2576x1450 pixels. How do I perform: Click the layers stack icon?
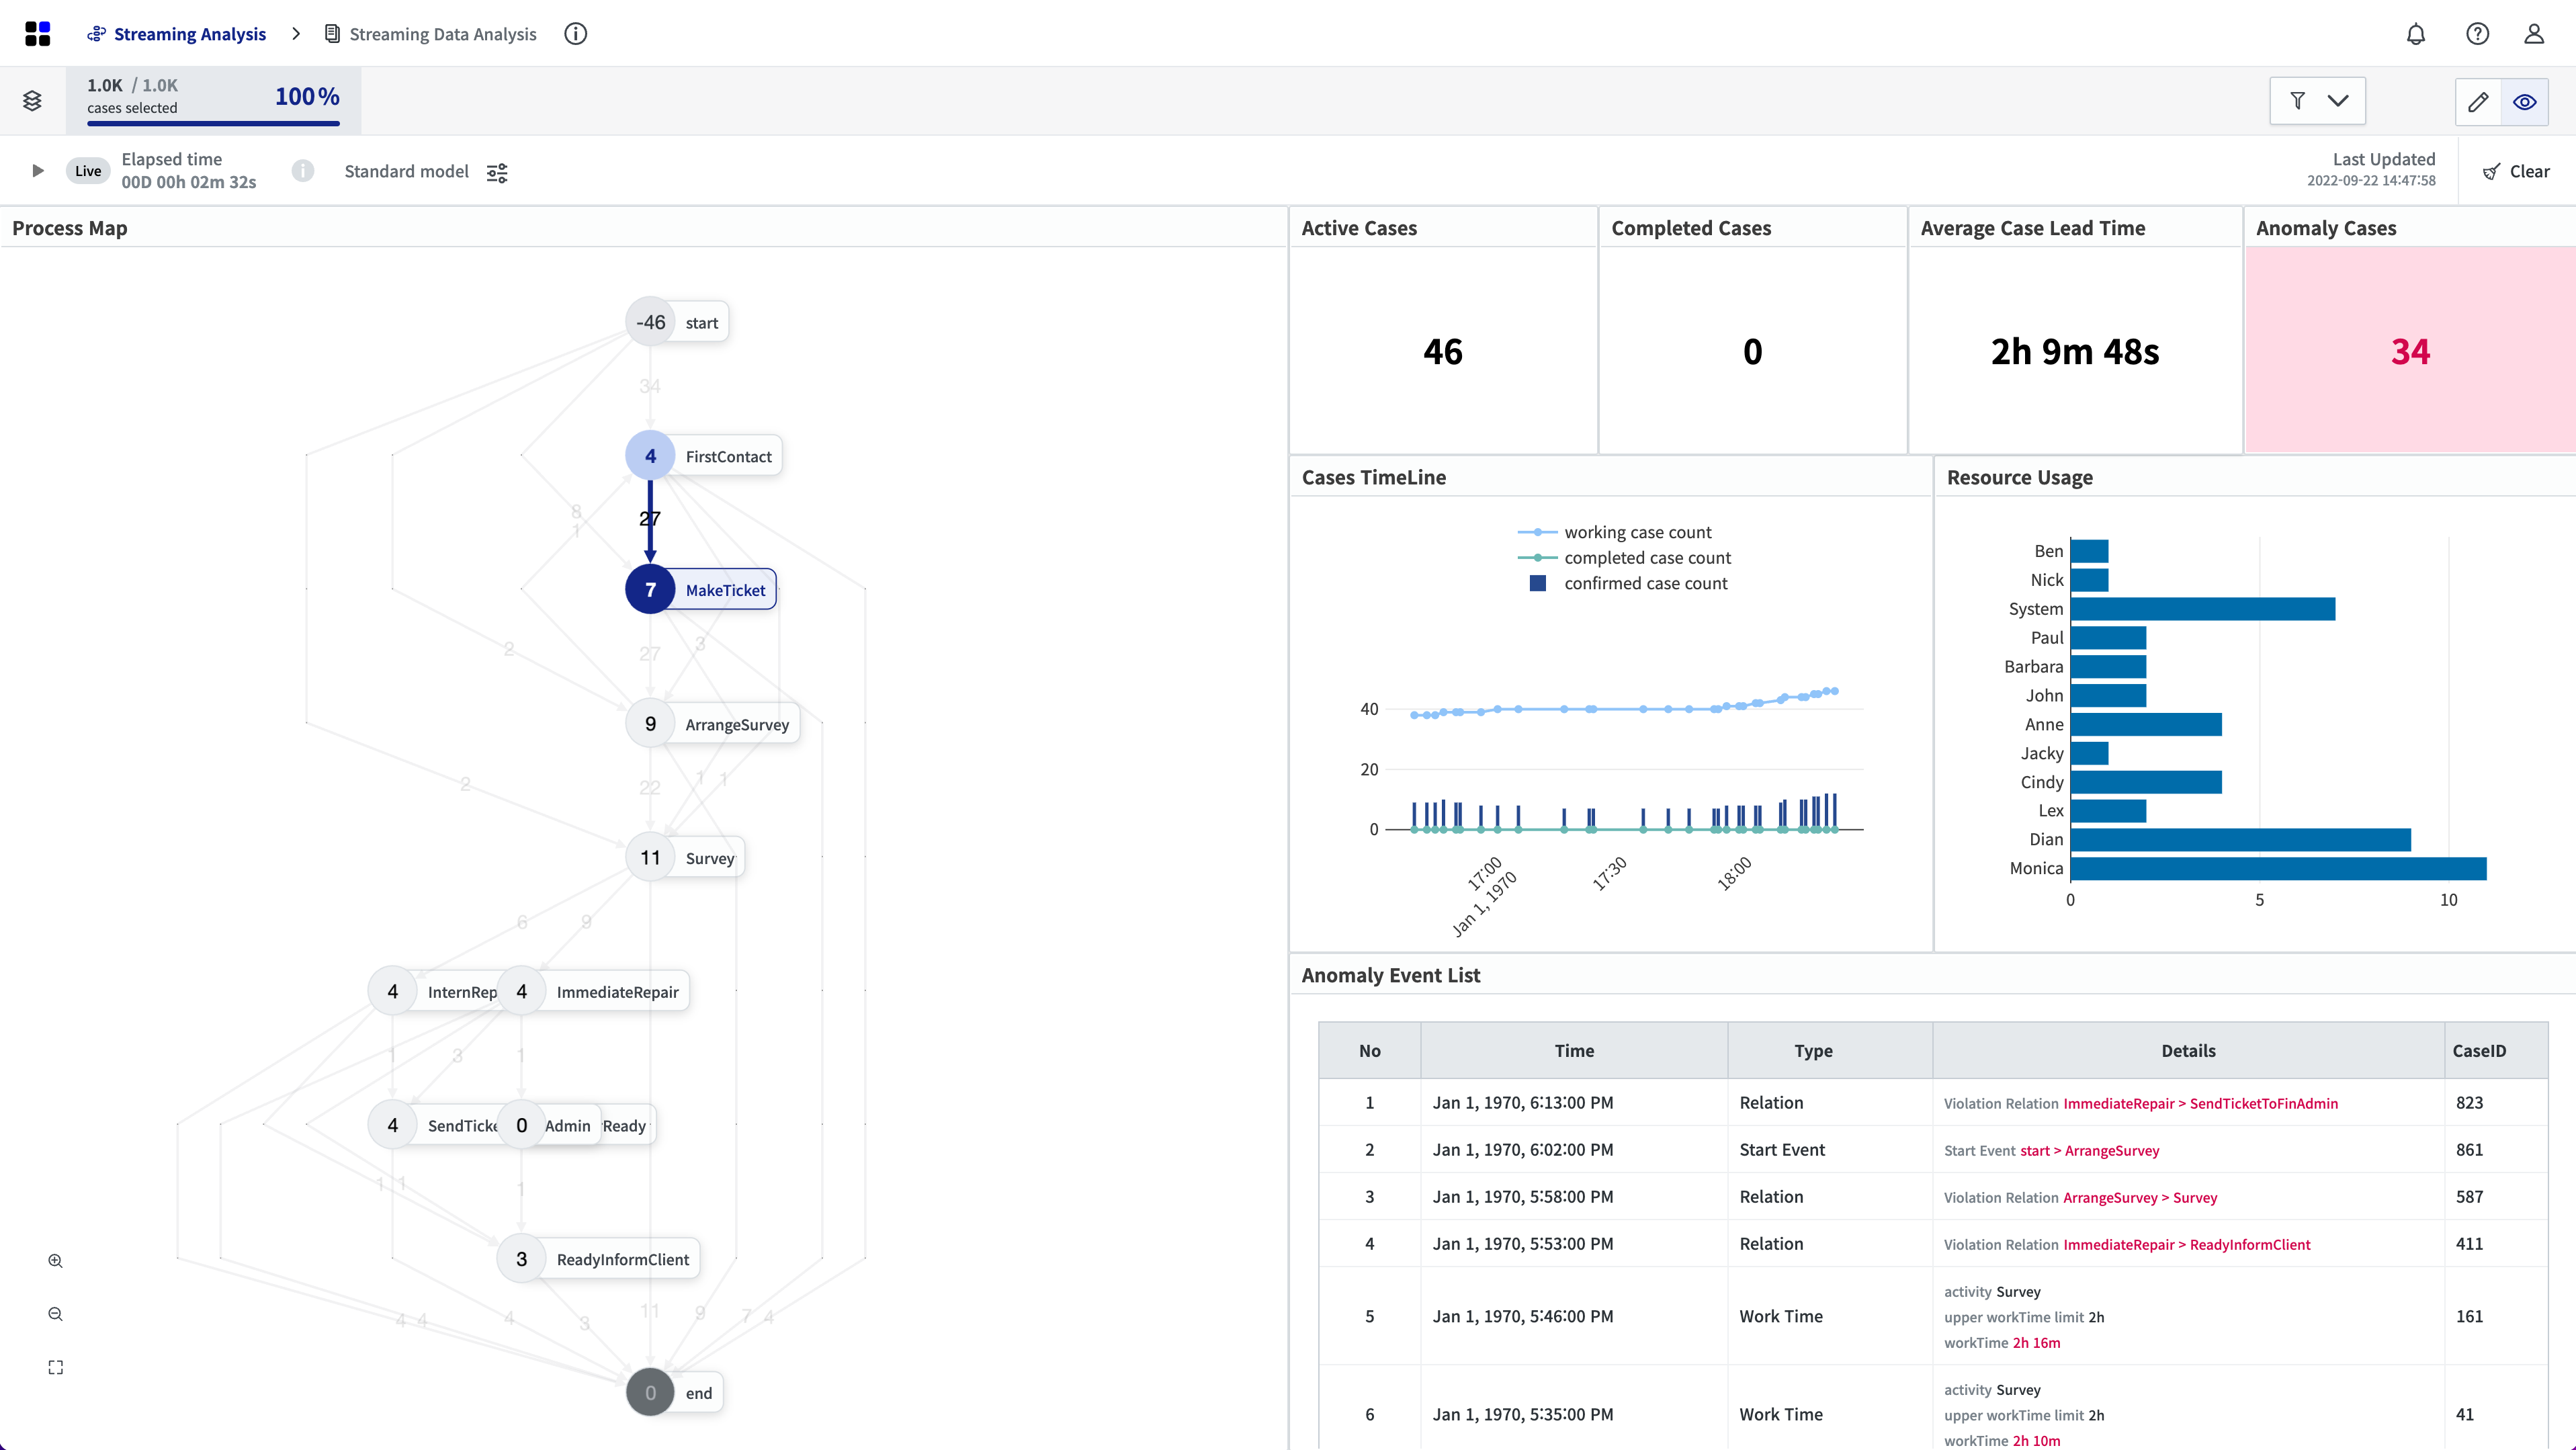coord(32,101)
